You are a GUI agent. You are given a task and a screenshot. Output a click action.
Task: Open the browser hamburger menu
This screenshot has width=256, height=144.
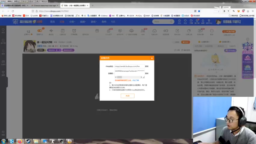253,11
